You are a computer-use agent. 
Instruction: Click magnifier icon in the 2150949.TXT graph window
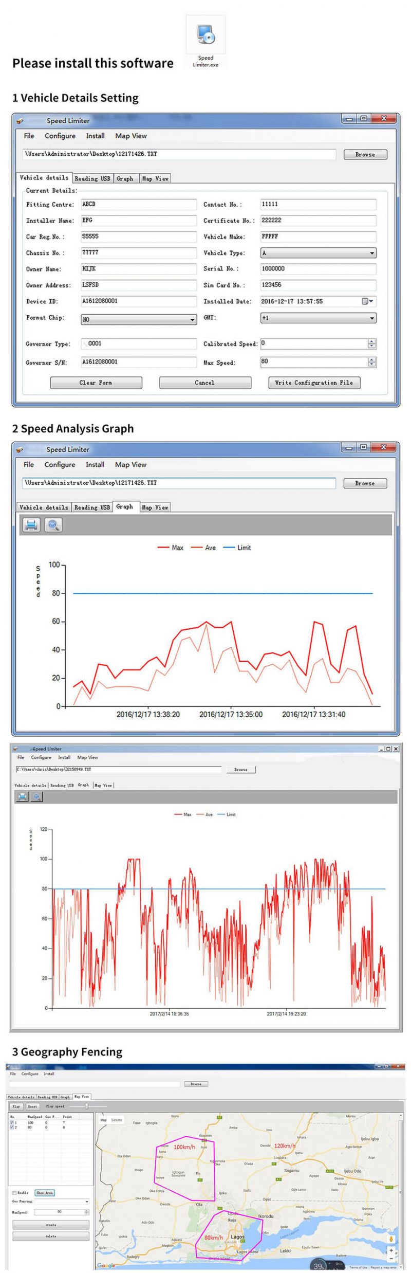[36, 796]
